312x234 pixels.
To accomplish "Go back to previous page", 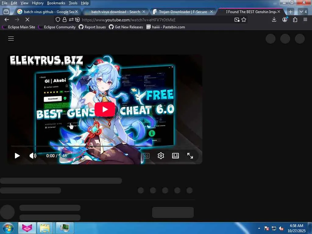I will pyautogui.click(x=7, y=20).
